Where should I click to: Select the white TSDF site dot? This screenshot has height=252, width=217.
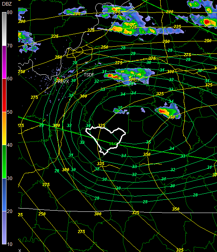tap(83, 71)
